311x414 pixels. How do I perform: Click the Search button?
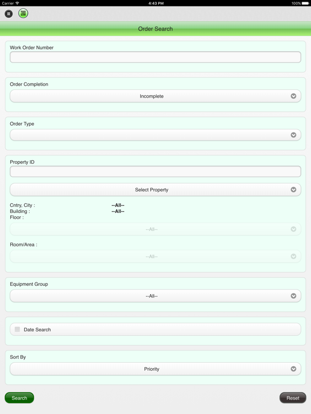(x=19, y=398)
